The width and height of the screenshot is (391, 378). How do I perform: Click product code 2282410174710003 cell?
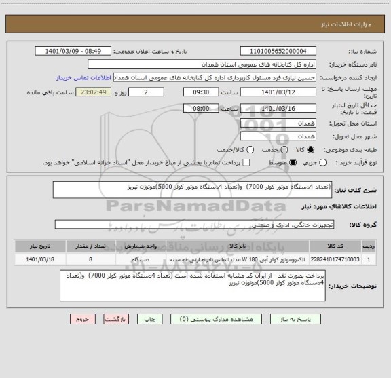[x=335, y=259]
